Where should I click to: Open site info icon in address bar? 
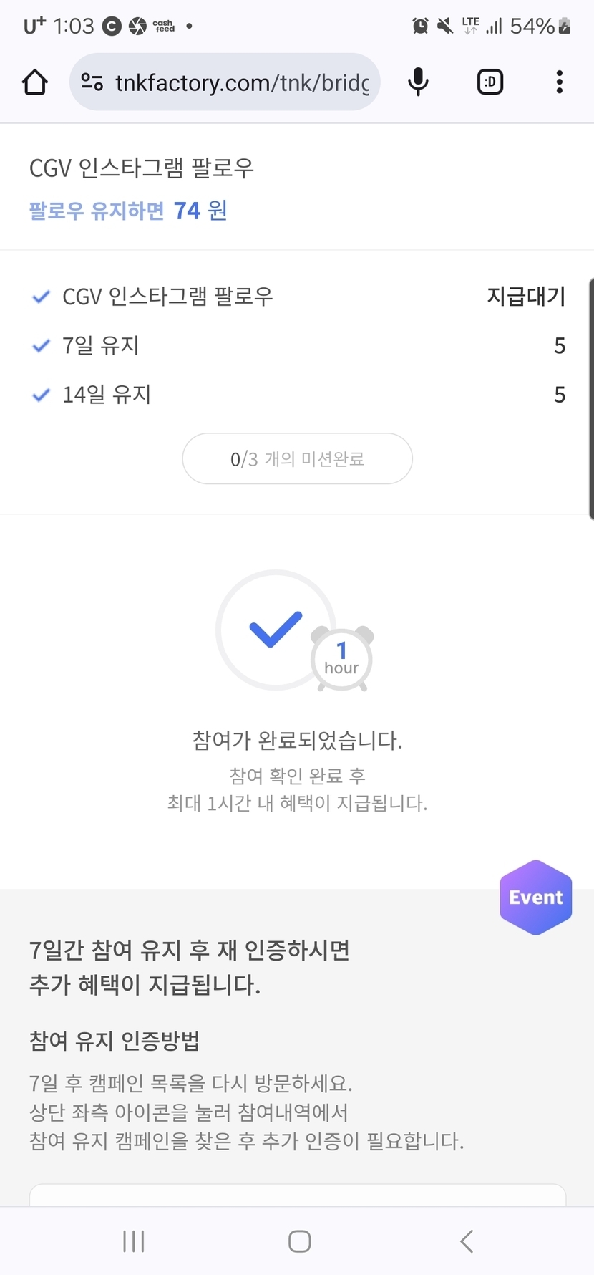point(92,82)
